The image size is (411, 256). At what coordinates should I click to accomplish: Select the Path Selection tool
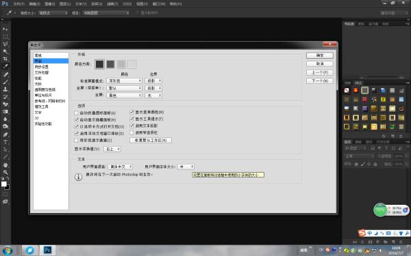click(x=5, y=150)
